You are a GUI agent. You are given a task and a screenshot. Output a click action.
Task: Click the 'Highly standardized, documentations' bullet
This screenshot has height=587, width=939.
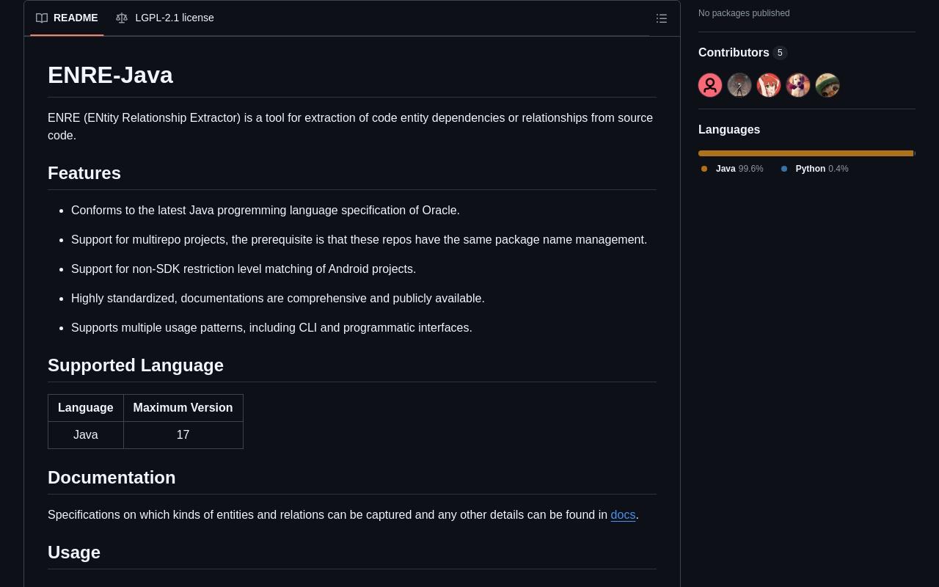click(278, 299)
